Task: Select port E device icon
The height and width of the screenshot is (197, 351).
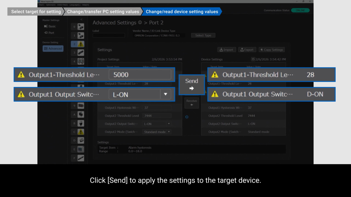Action: [x=81, y=149]
